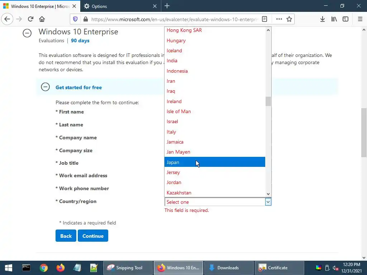Select Jamaica from country list
This screenshot has height=275, width=367.
(215, 142)
